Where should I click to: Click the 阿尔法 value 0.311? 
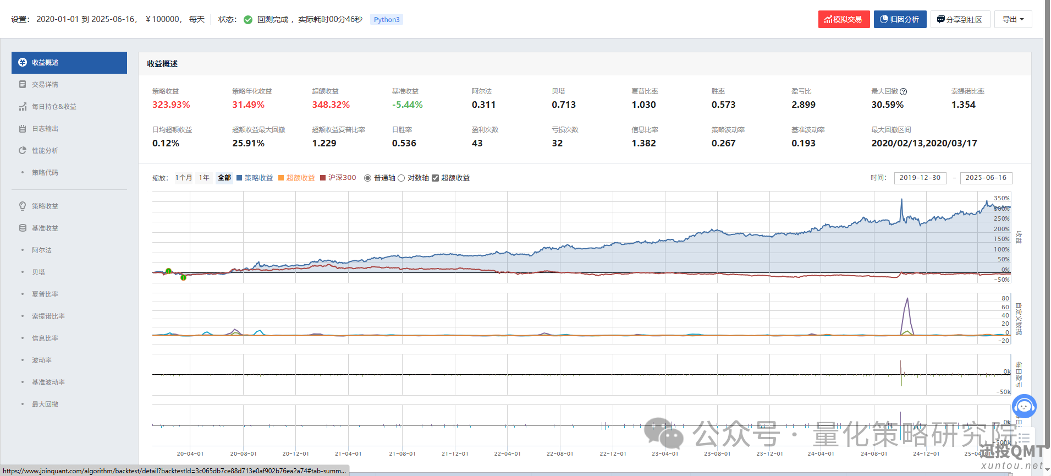[x=483, y=105]
